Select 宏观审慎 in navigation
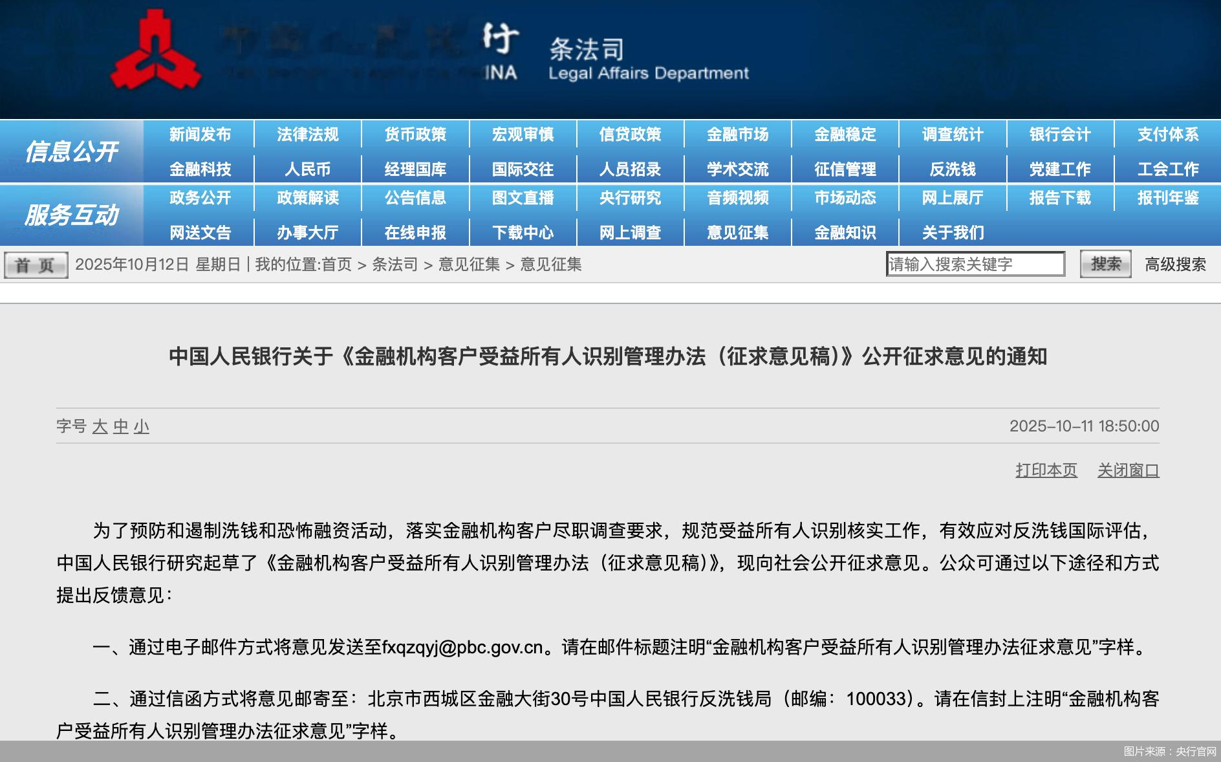Screen dimensions: 1221x762 coord(523,135)
